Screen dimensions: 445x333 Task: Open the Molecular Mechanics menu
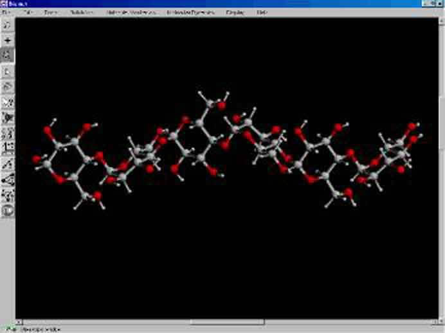131,12
